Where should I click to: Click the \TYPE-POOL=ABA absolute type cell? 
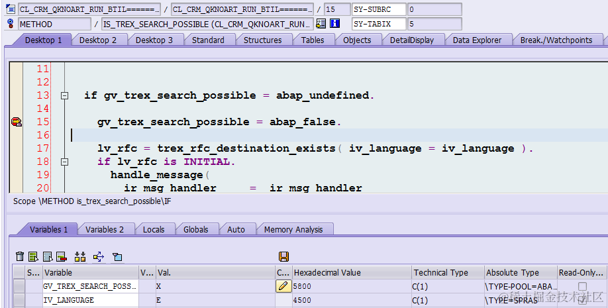click(x=521, y=286)
